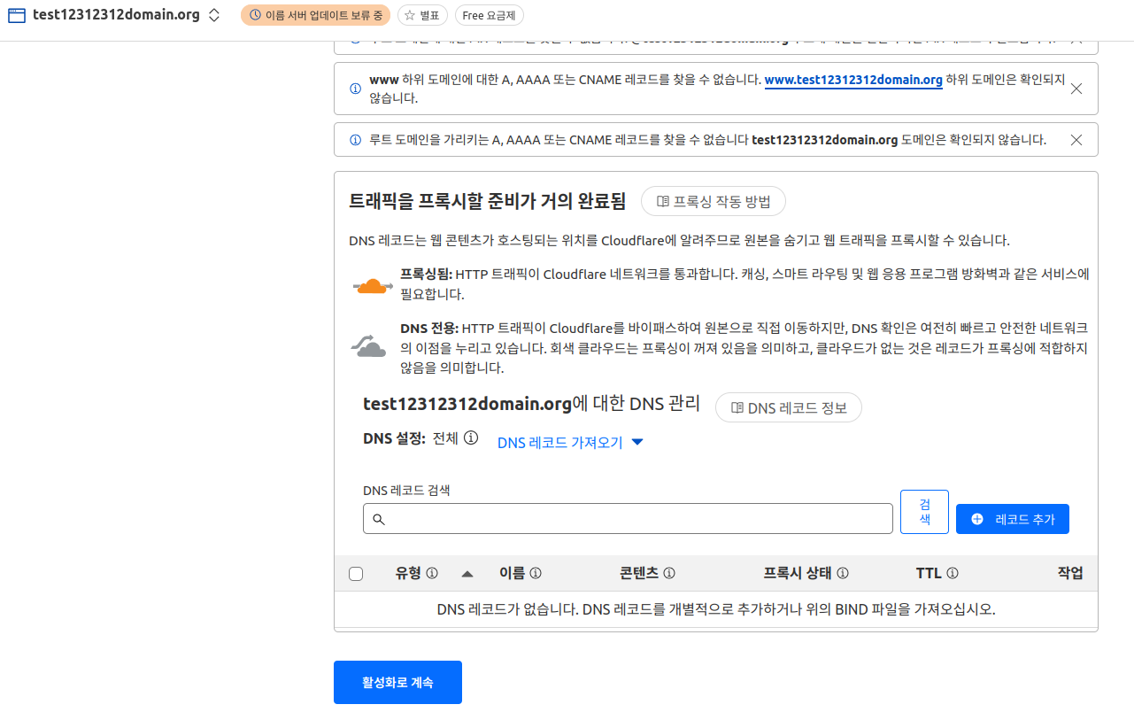This screenshot has height=720, width=1134.
Task: Click the magnifier icon in the search field
Action: point(378,520)
